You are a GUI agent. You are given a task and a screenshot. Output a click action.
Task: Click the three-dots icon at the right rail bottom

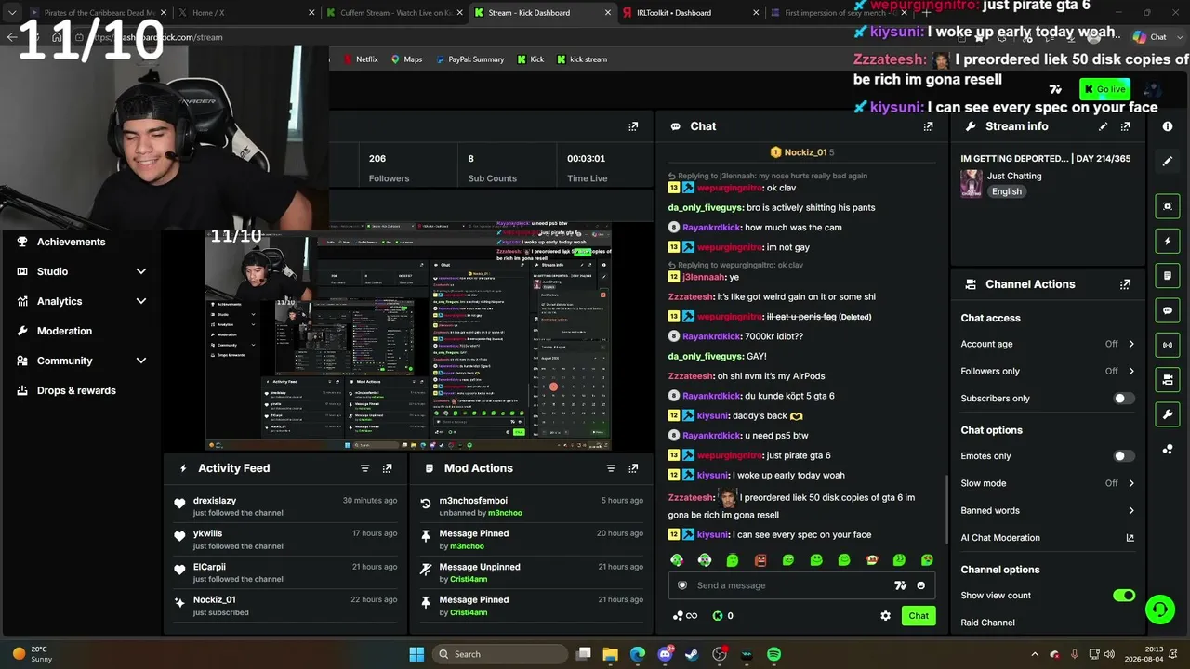point(1168,450)
